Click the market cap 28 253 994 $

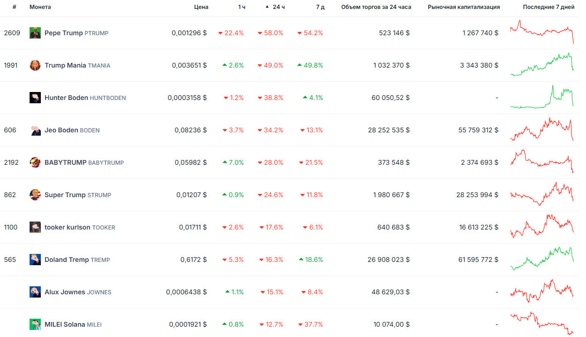coord(478,195)
